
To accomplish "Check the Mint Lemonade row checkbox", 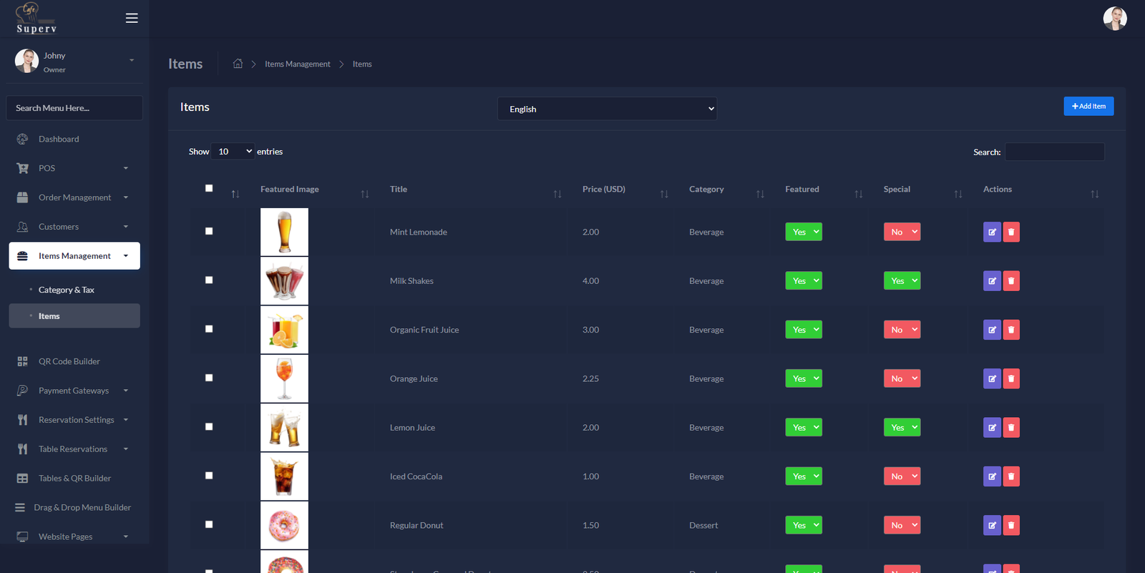I will click(x=209, y=231).
